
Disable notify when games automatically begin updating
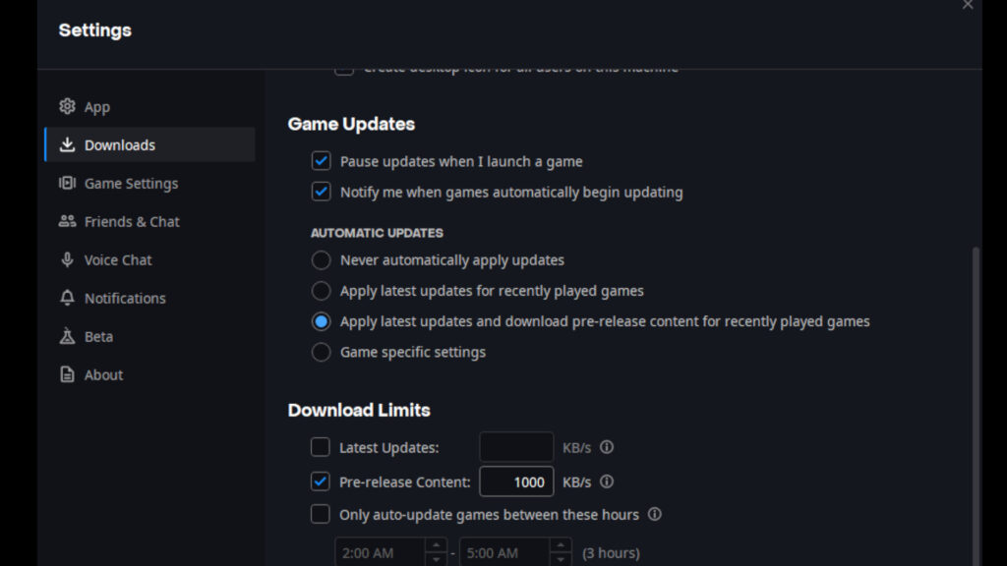tap(321, 192)
